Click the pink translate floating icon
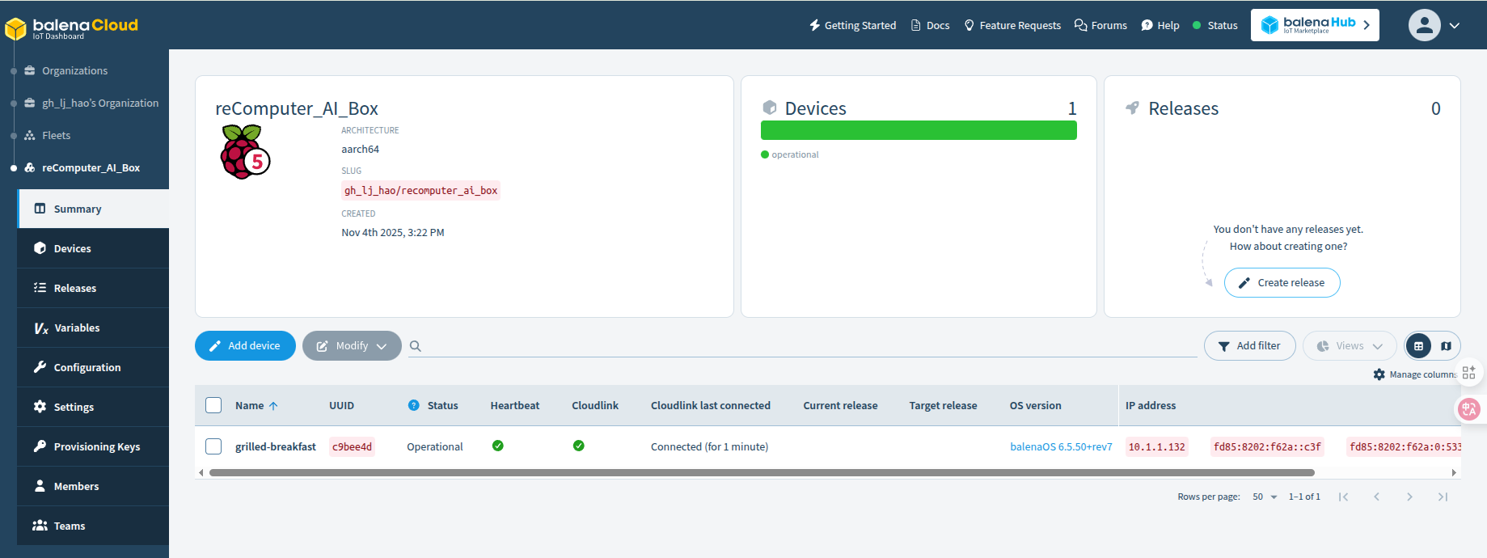The height and width of the screenshot is (558, 1487). [x=1469, y=409]
